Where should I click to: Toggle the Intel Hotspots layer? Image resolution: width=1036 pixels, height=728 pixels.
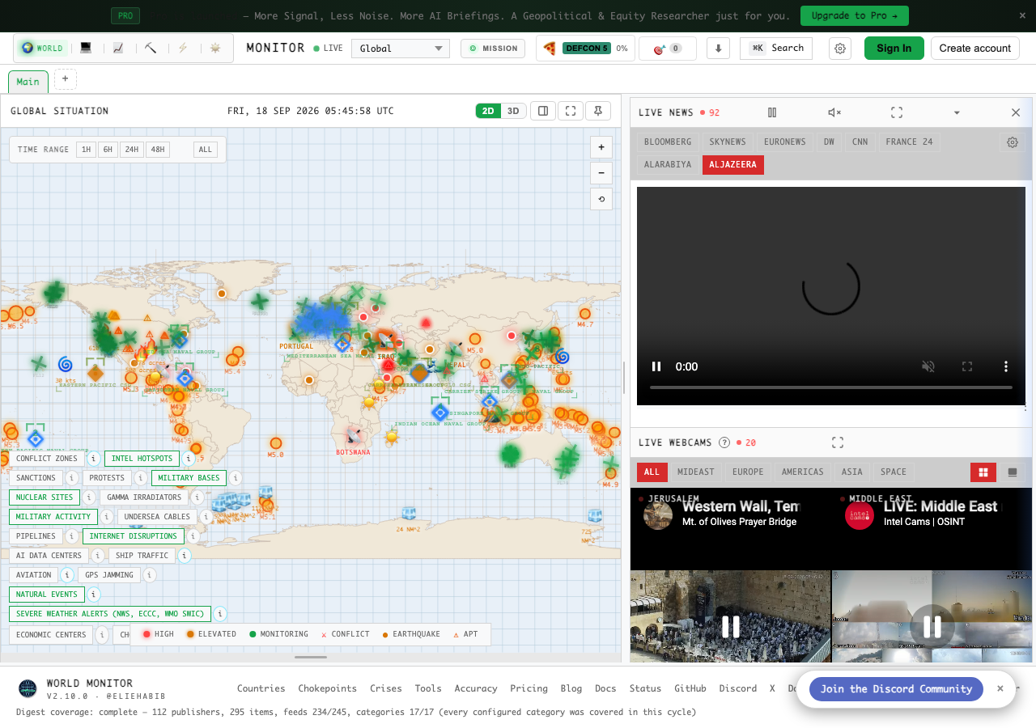click(142, 459)
